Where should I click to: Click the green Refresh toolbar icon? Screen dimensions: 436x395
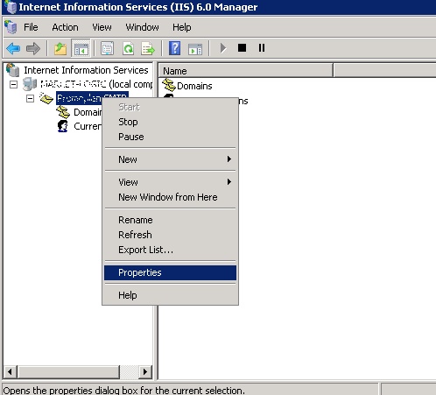(x=128, y=48)
